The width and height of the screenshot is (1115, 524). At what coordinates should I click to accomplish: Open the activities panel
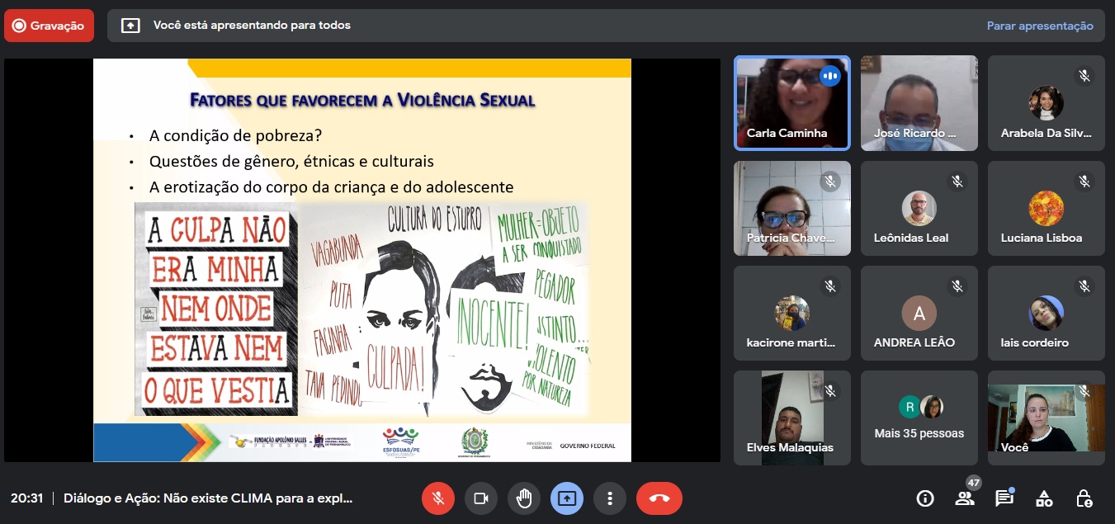tap(1044, 498)
